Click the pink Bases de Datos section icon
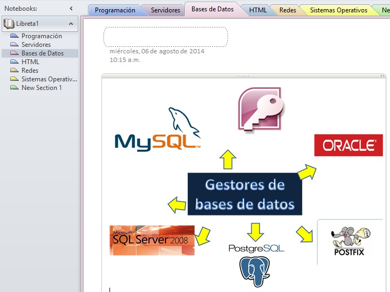Viewport: 390px width, 292px height. pyautogui.click(x=15, y=53)
